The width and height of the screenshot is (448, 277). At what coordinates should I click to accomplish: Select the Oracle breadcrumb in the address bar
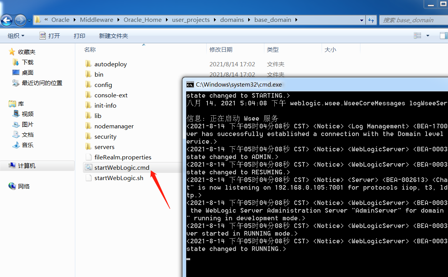coord(60,20)
